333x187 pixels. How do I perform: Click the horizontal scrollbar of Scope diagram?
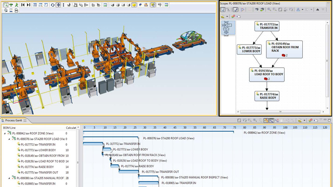280,112
